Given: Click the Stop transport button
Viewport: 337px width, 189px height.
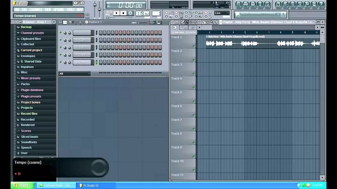Looking at the screenshot, I should click(123, 13).
